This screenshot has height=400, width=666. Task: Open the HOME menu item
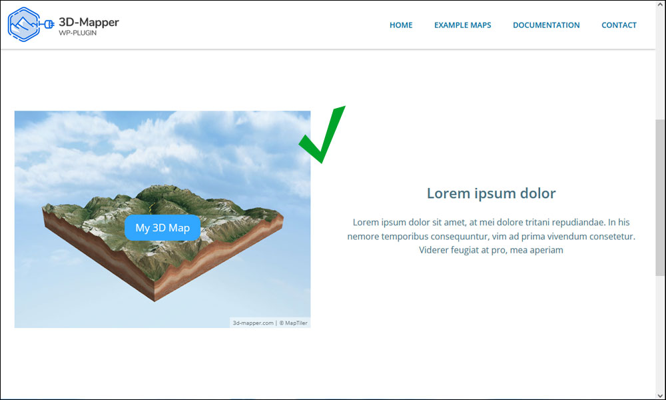coord(401,25)
